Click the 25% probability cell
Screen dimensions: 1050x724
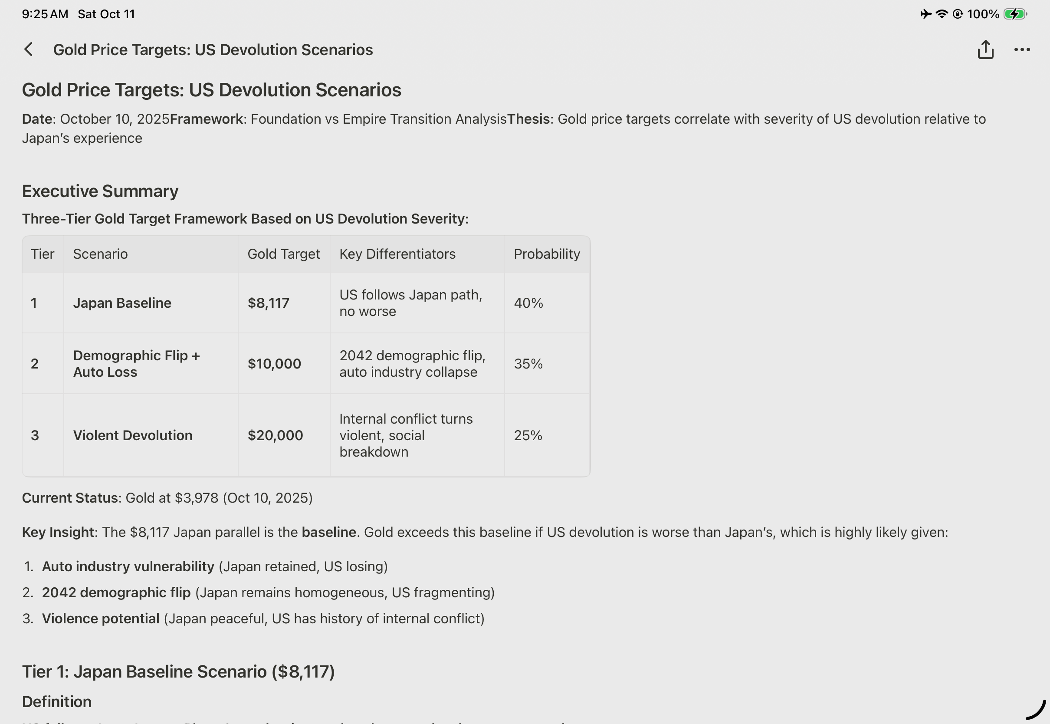[x=528, y=435]
